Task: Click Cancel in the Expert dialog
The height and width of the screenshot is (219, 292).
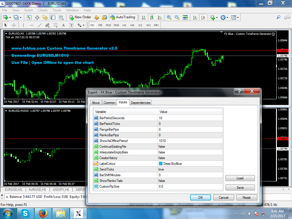Action: (x=224, y=198)
